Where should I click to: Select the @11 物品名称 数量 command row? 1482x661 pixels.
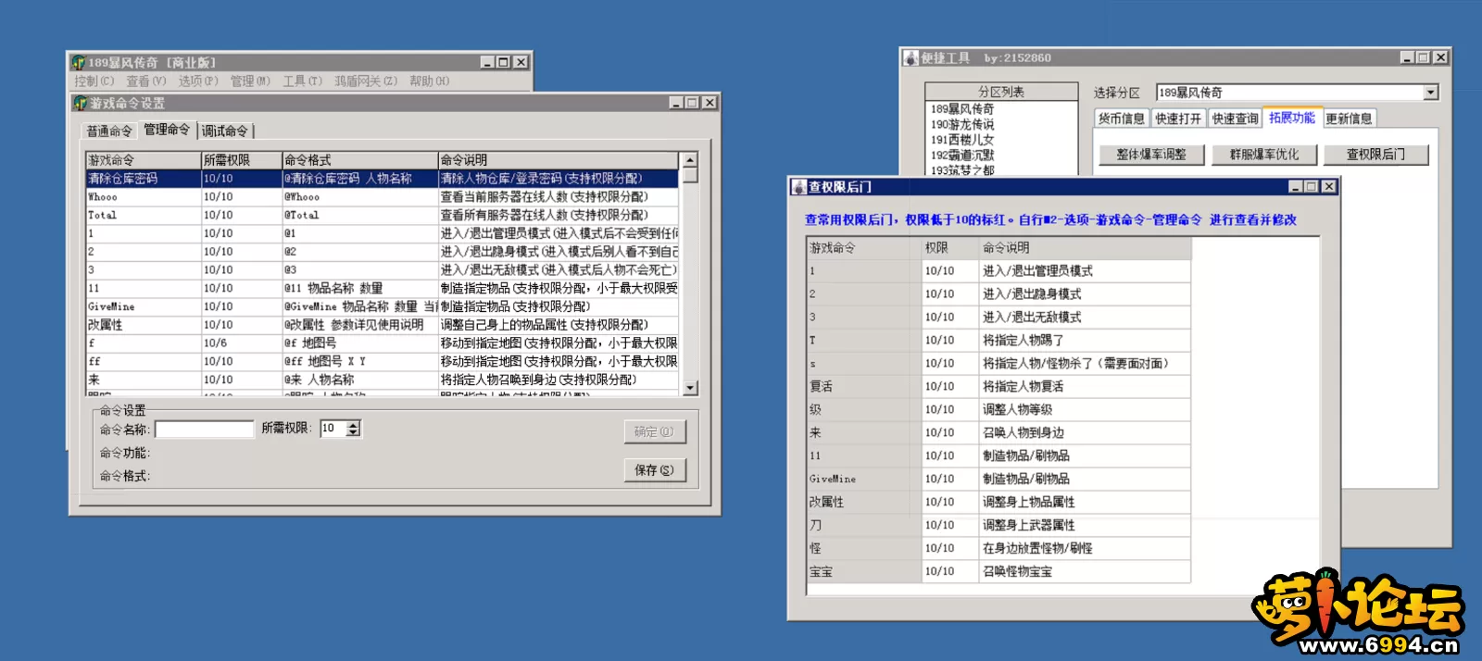pyautogui.click(x=383, y=288)
